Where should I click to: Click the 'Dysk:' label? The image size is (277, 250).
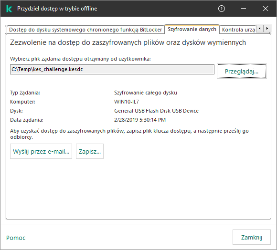pos(16,111)
